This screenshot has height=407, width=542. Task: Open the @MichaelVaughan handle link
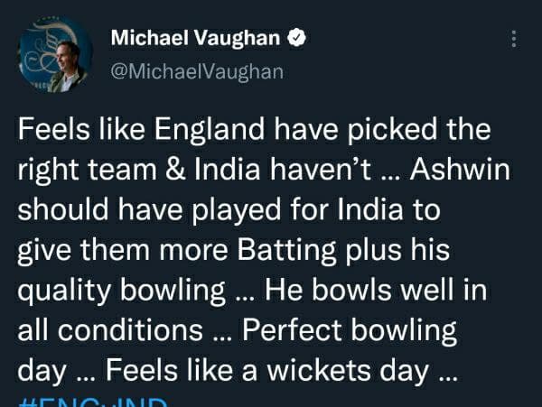[196, 70]
